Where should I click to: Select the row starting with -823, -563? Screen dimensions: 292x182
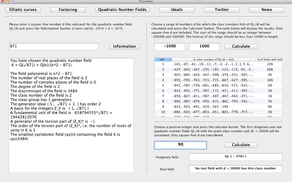(x=218, y=107)
